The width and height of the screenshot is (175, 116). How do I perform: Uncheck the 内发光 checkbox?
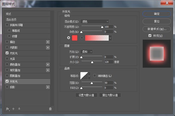7,53
